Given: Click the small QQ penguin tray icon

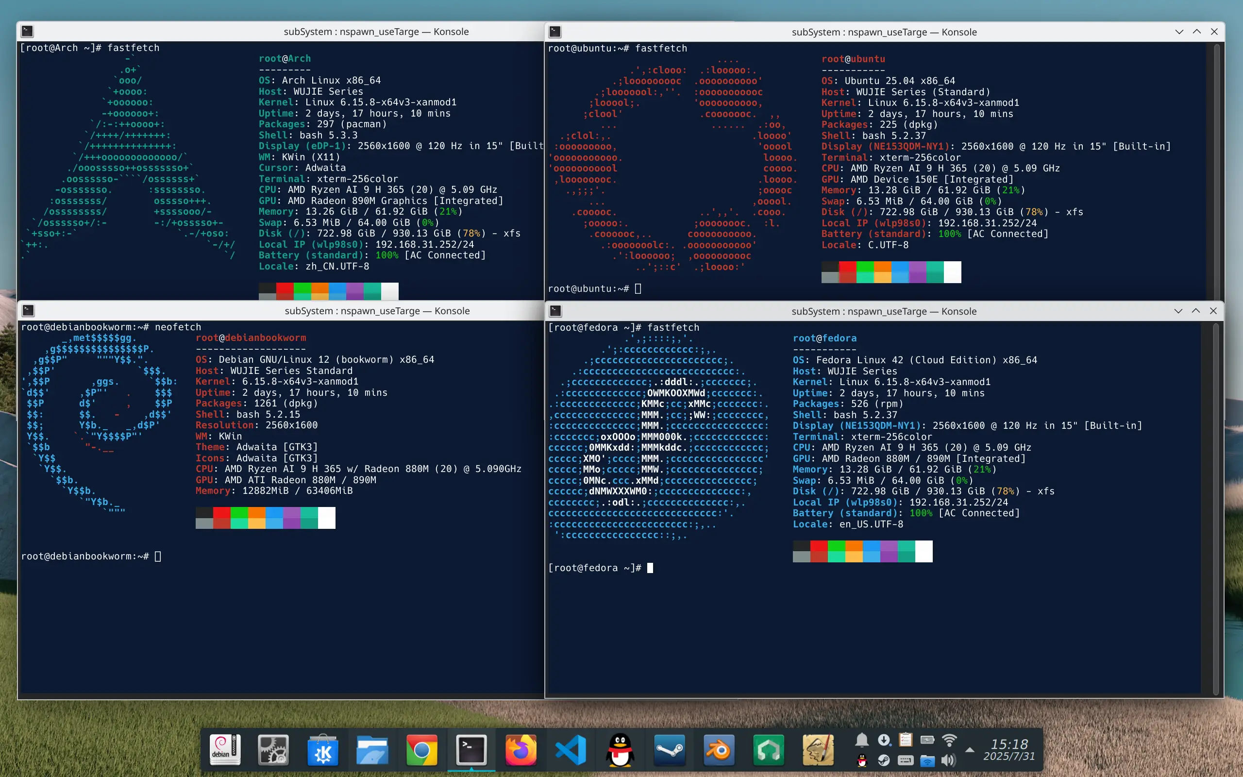Looking at the screenshot, I should [x=862, y=760].
